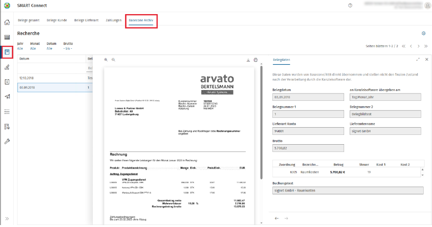Select the Belegdaten tab

click(x=281, y=59)
